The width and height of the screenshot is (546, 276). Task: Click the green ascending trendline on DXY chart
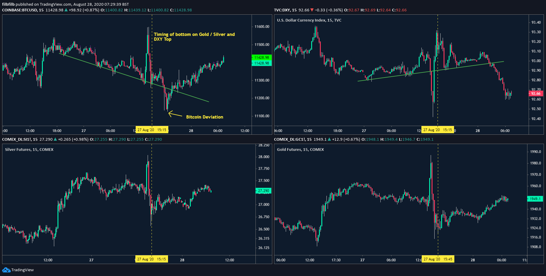pos(431,71)
